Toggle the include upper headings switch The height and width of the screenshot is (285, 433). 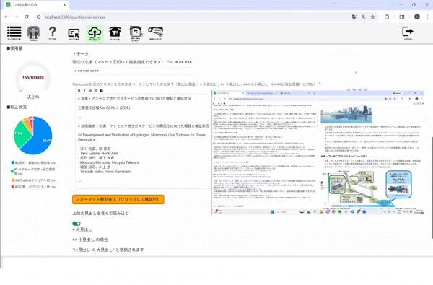coord(76,224)
